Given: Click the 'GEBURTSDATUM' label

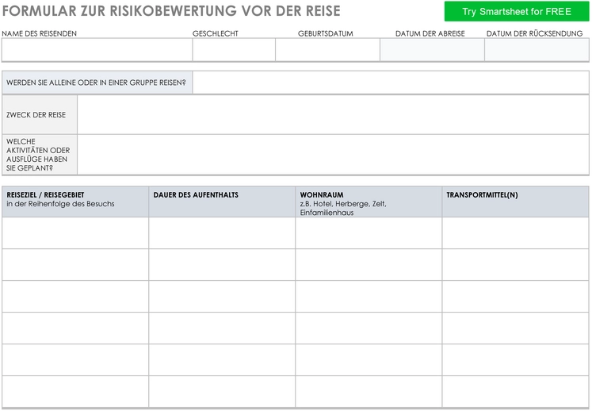Looking at the screenshot, I should [326, 33].
